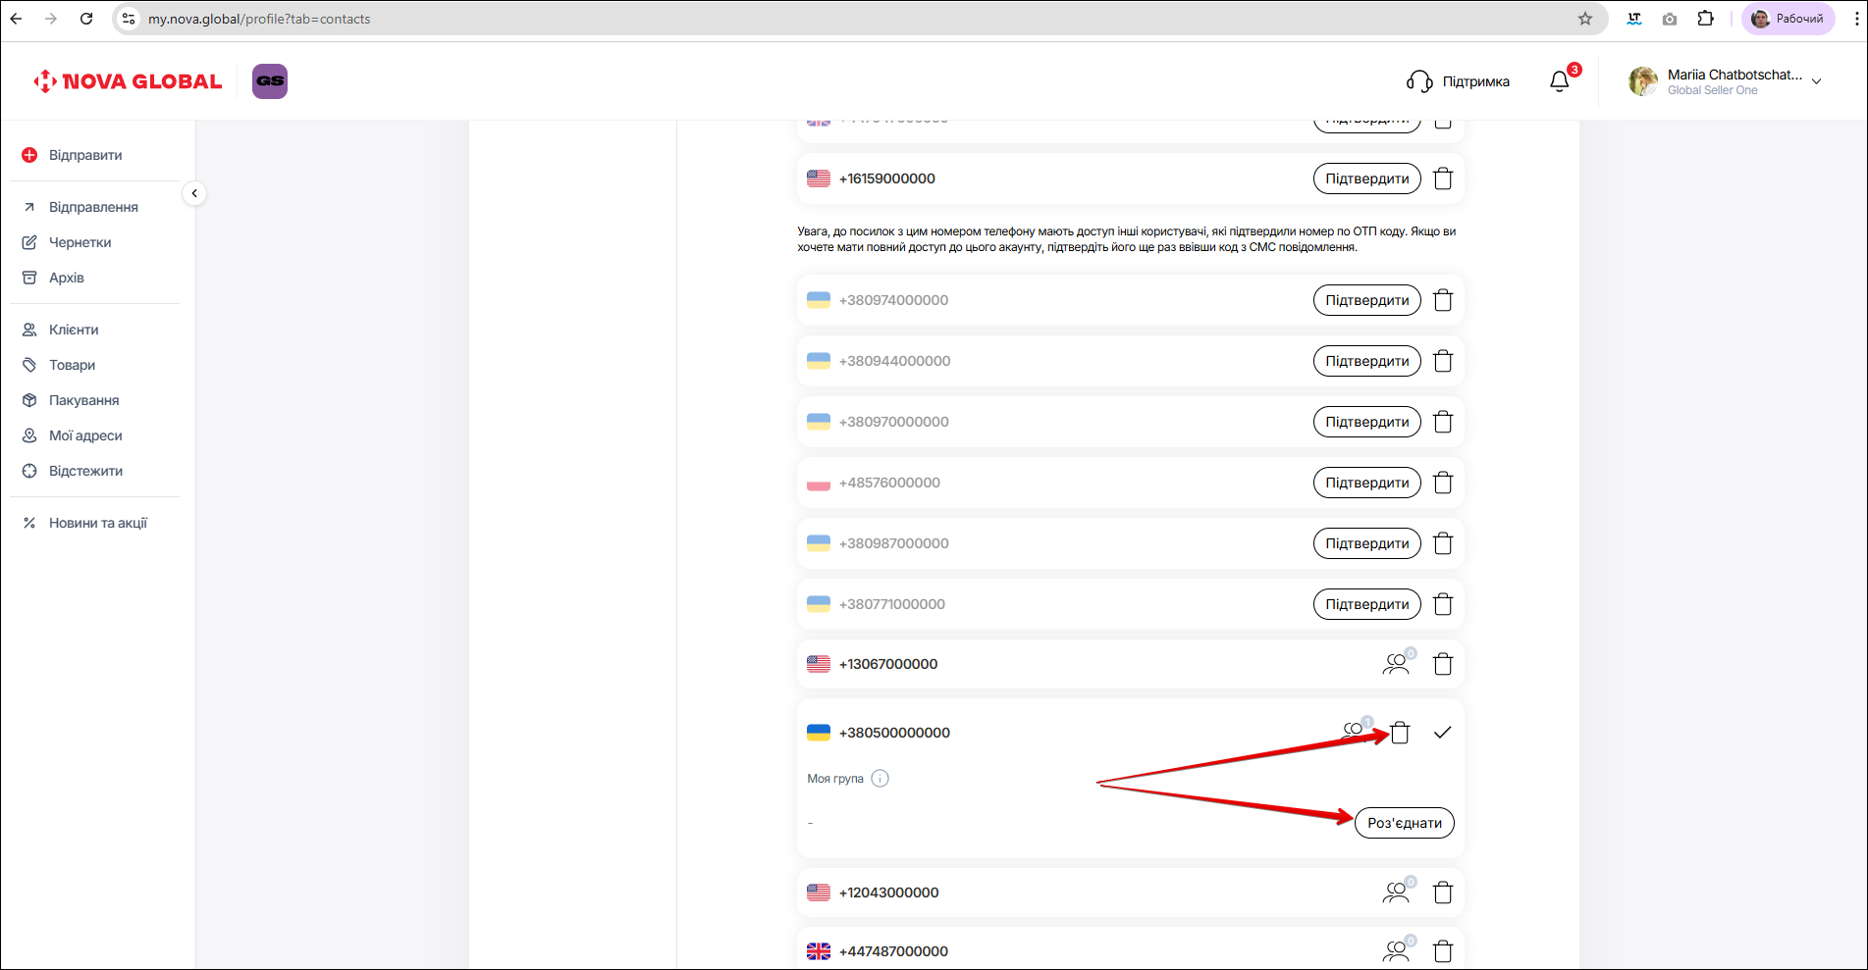View site information icon in address bar
The height and width of the screenshot is (970, 1868).
(x=129, y=19)
